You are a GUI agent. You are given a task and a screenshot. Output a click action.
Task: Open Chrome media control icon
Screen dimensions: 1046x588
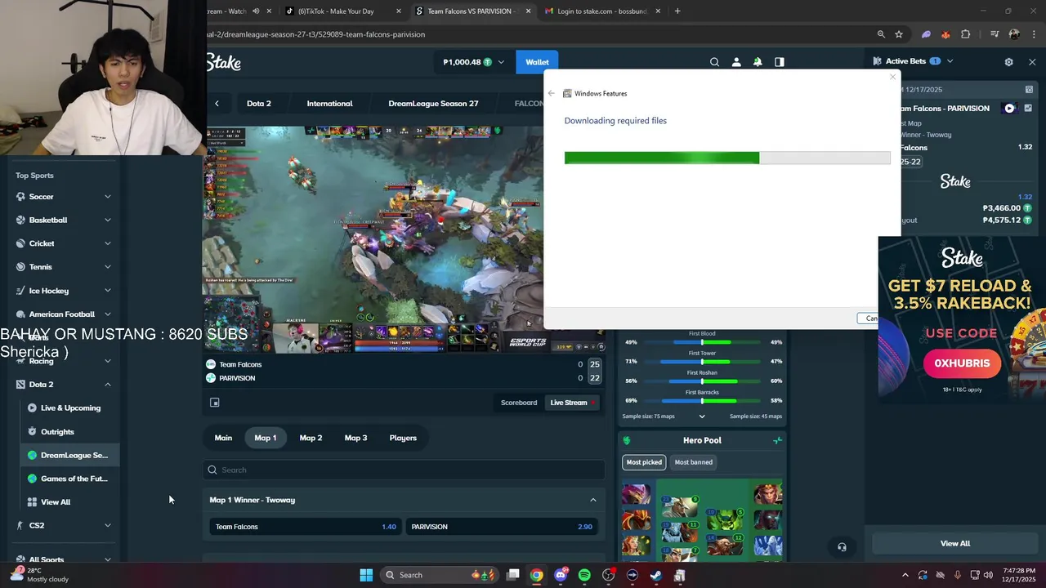[x=995, y=34]
